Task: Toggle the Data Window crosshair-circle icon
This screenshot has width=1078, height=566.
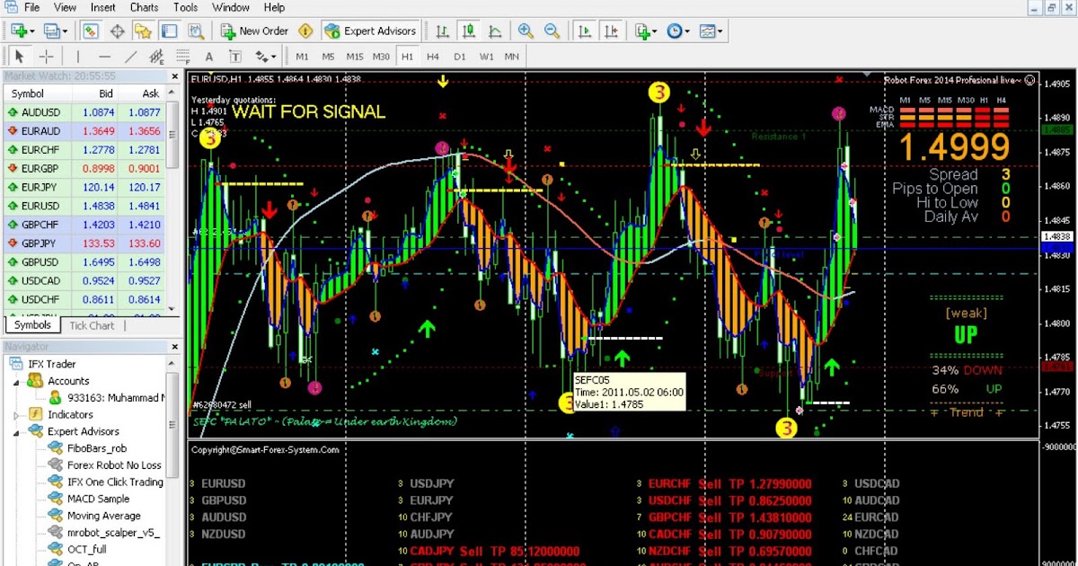Action: tap(117, 31)
